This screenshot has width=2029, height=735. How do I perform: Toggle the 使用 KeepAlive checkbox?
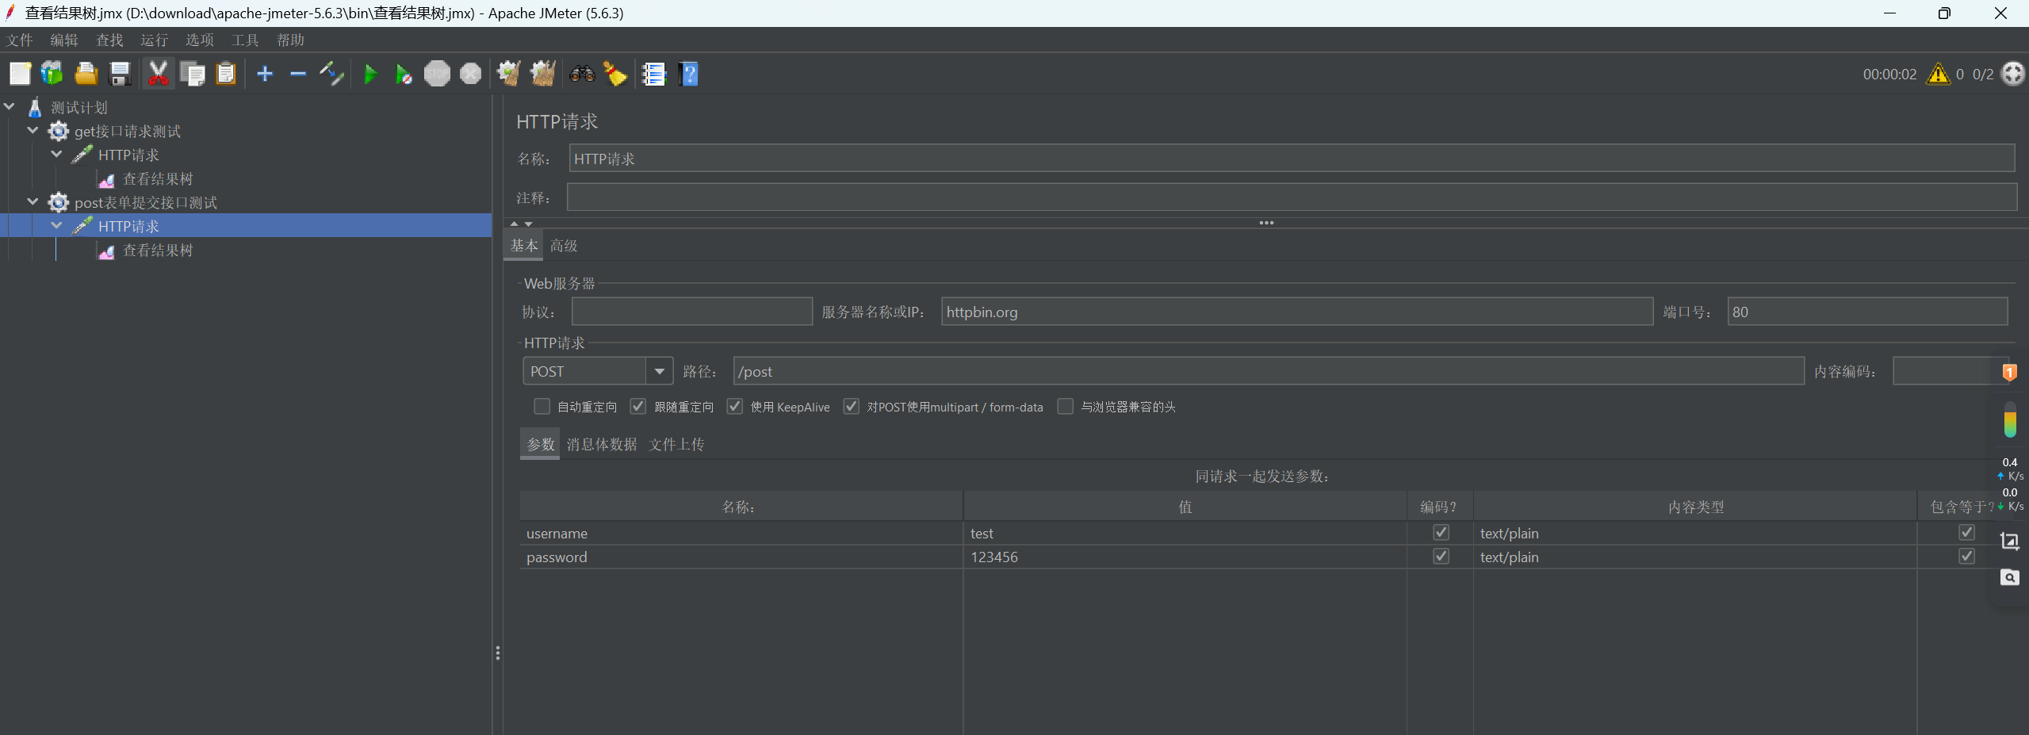coord(735,407)
